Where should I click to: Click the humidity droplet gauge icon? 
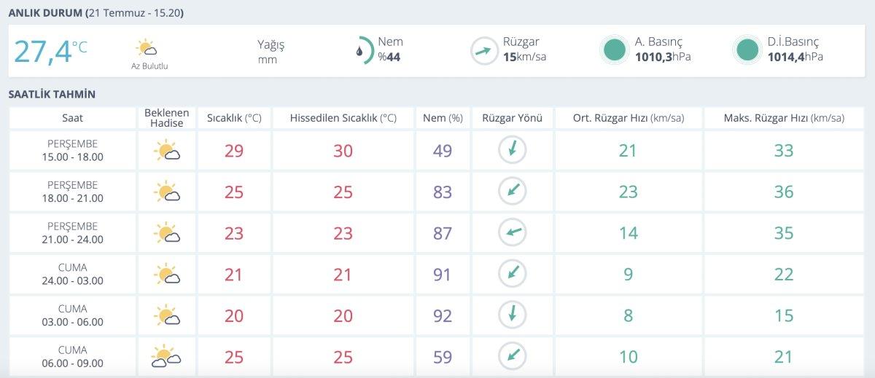tap(364, 51)
